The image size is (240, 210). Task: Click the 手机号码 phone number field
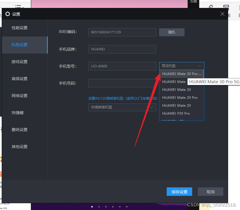coord(122,83)
